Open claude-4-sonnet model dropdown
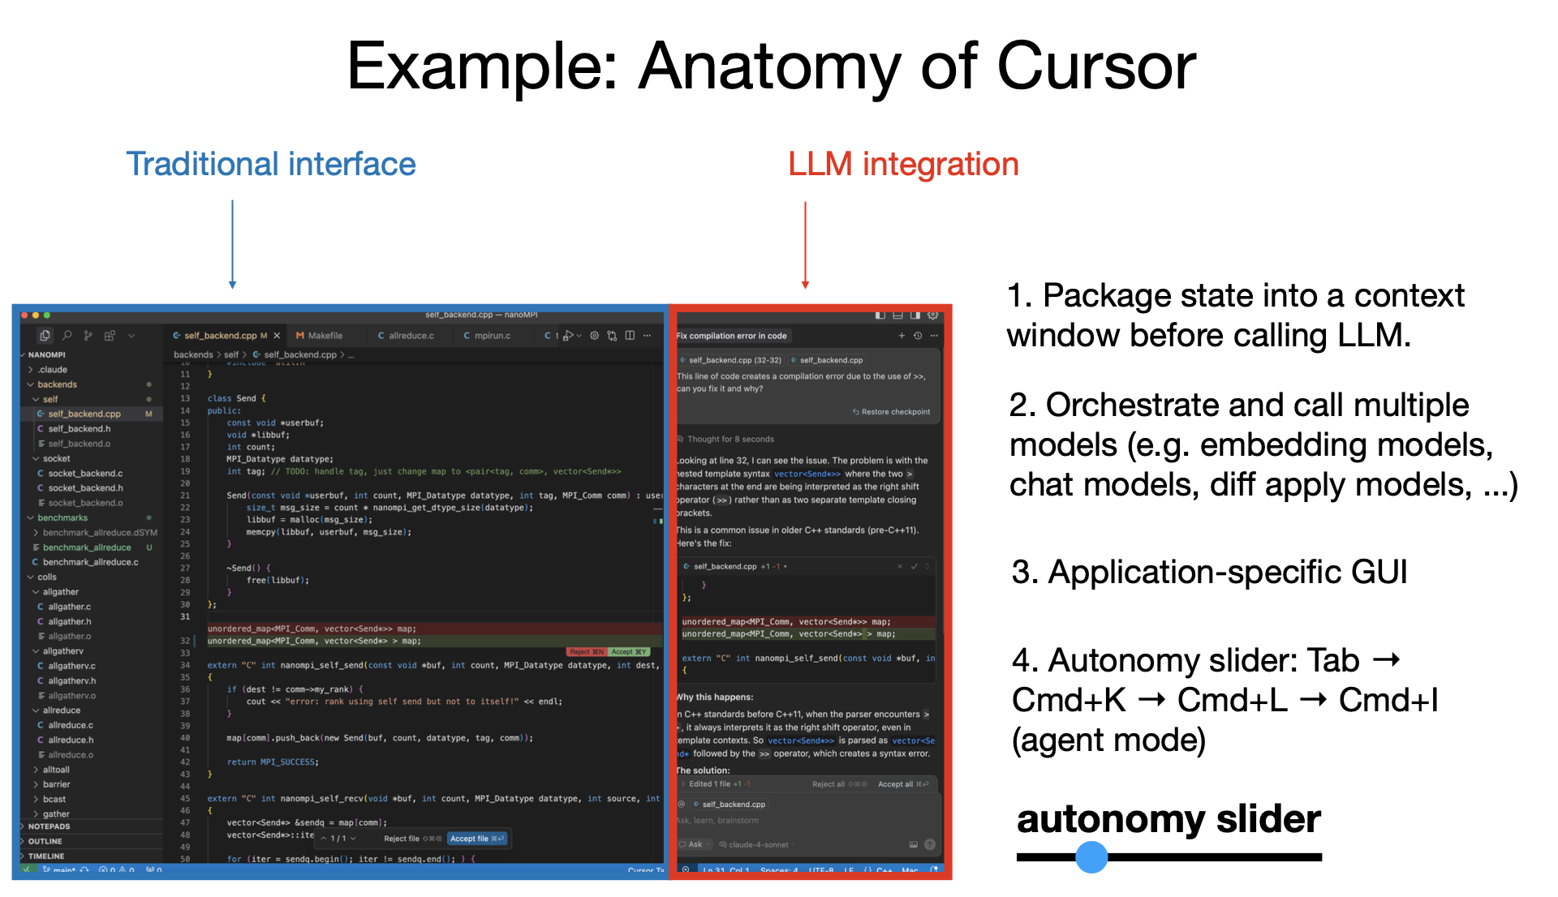 coord(755,844)
